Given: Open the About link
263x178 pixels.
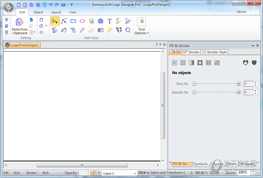Looking at the screenshot, I should coord(241,12).
